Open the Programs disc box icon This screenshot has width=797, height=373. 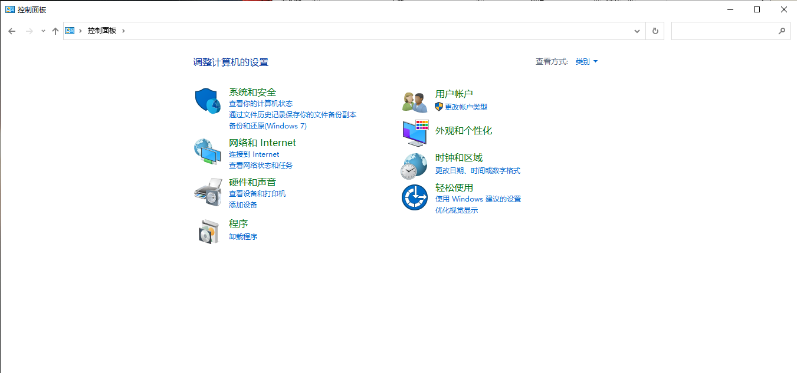pos(208,230)
